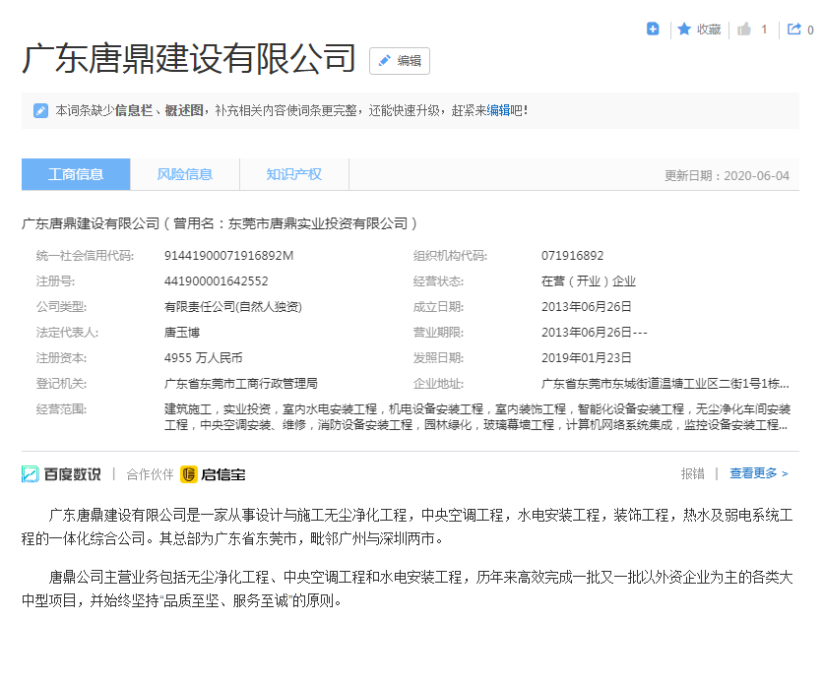This screenshot has height=684, width=823.
Task: Click the unified credit code 91441900071916892M
Action: pyautogui.click(x=228, y=255)
